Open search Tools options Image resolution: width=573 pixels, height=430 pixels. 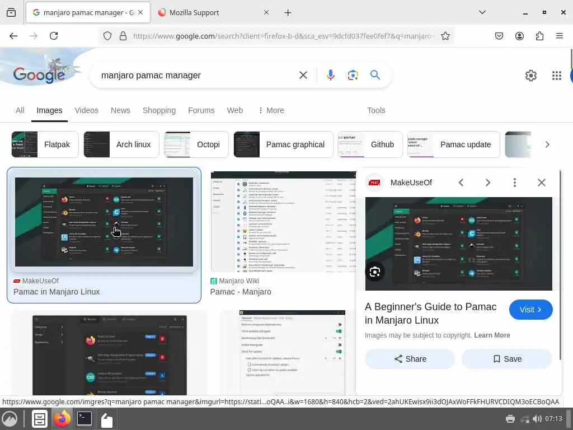click(x=376, y=110)
